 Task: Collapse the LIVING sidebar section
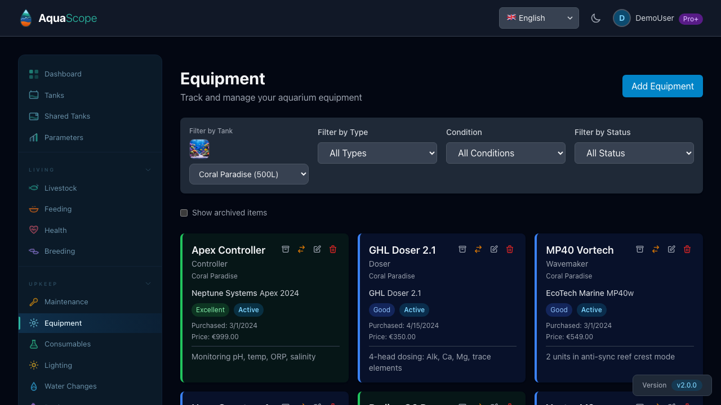tap(148, 169)
